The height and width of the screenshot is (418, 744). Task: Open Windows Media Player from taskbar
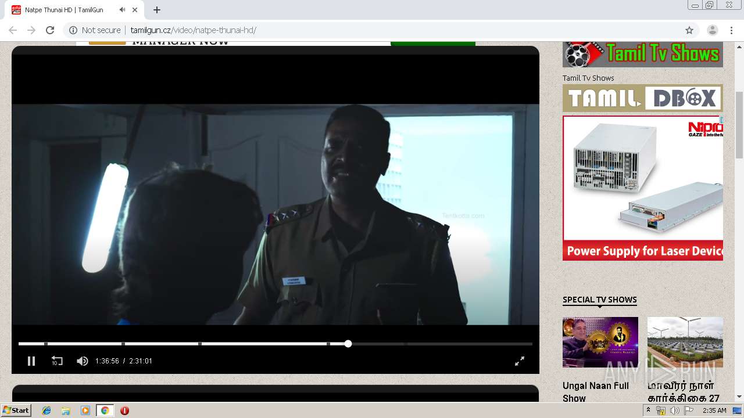click(x=85, y=410)
